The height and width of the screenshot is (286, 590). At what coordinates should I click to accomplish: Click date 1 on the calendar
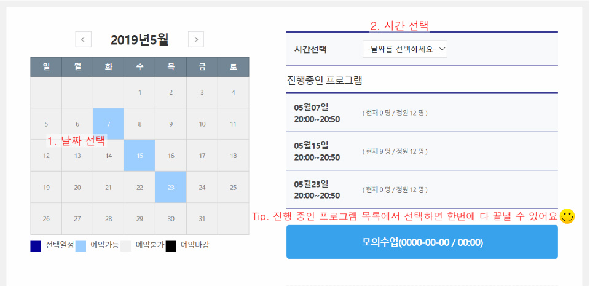[x=140, y=93]
